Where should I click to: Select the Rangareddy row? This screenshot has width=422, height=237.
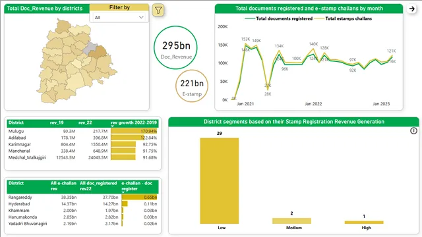click(82, 197)
